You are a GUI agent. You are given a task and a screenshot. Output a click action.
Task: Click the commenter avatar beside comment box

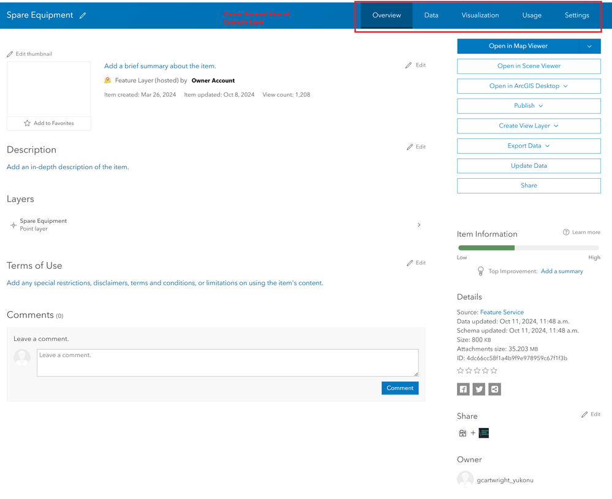pyautogui.click(x=22, y=358)
